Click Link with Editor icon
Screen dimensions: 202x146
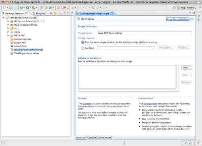tap(55, 13)
